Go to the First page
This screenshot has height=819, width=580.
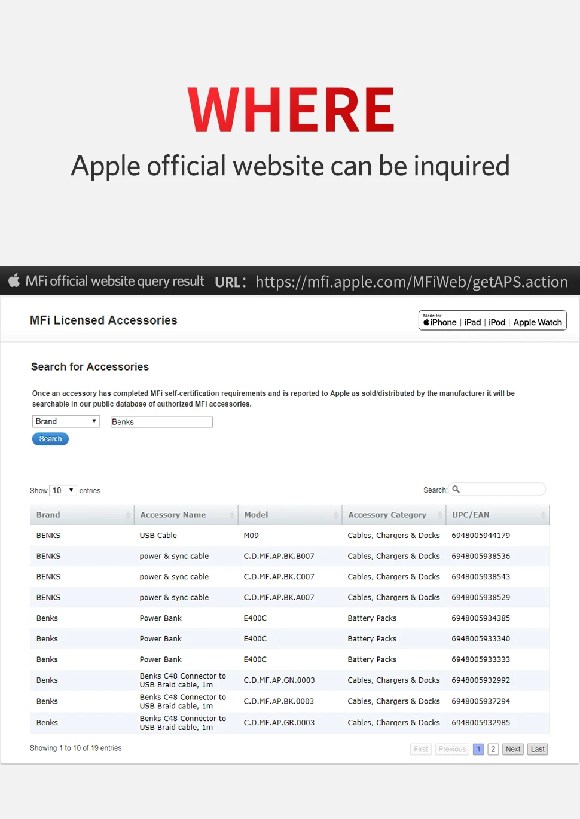(x=421, y=749)
